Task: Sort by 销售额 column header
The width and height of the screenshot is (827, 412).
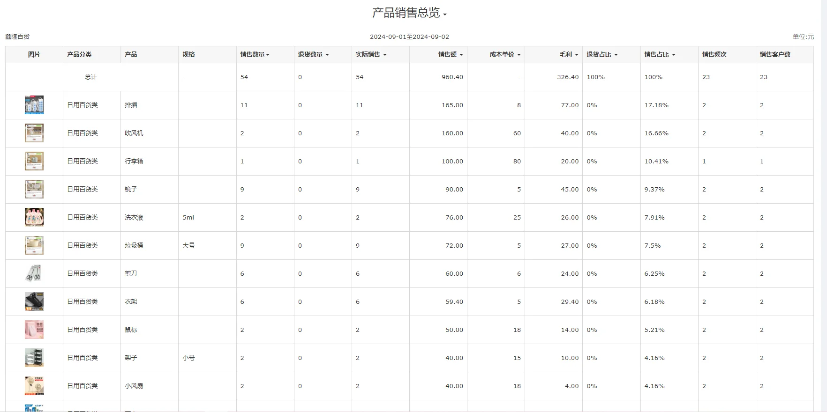Action: pos(451,54)
